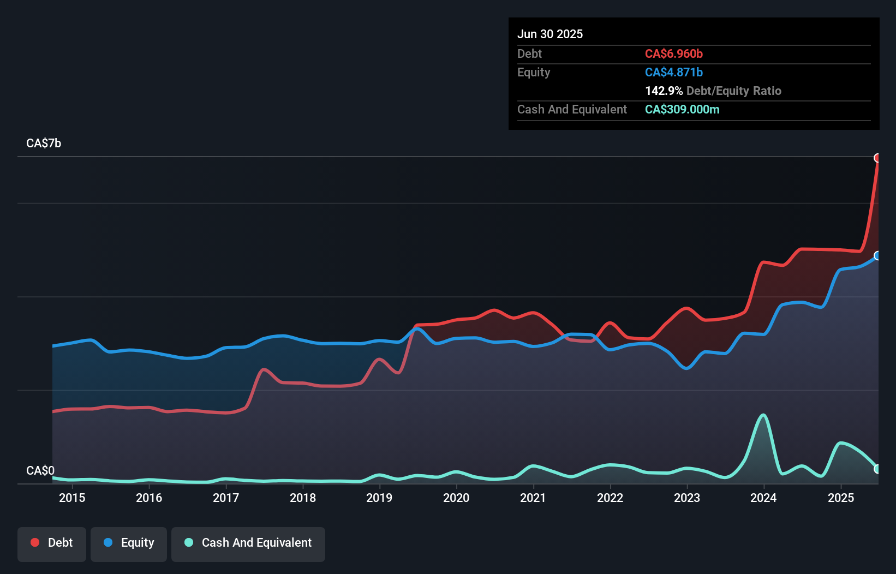The width and height of the screenshot is (896, 574).
Task: Click the blue dot in the Equity legend
Action: click(108, 542)
